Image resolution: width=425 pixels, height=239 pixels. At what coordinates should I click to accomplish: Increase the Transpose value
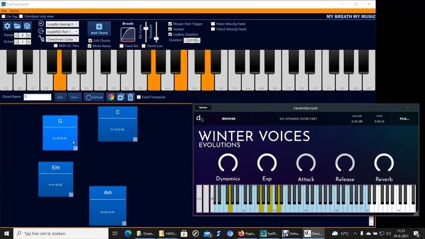(x=29, y=35)
